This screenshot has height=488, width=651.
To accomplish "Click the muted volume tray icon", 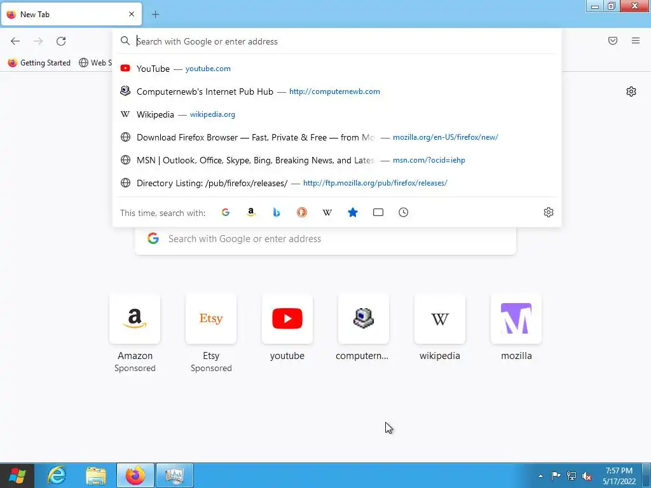I will tap(587, 476).
